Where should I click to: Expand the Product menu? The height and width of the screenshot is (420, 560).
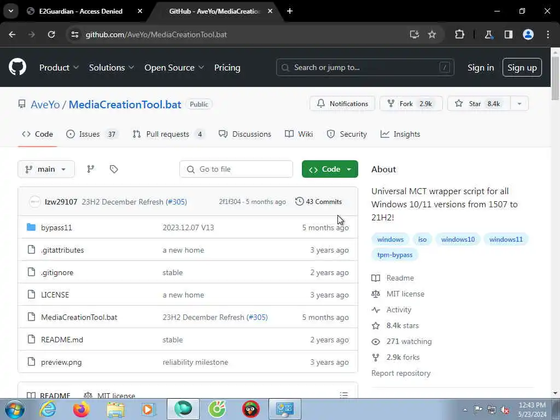click(x=59, y=67)
